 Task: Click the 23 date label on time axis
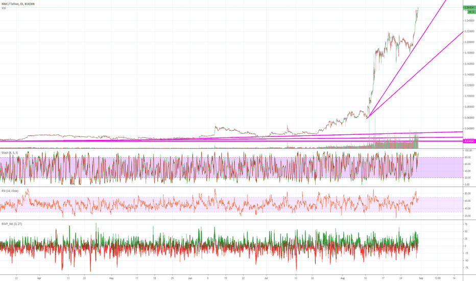pyautogui.click(x=17, y=278)
